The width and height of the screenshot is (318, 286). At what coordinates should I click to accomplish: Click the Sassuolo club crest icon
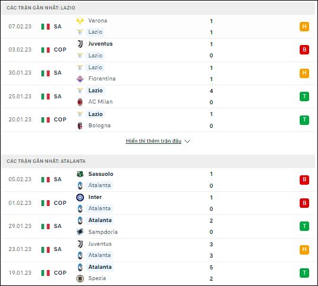tap(80, 174)
